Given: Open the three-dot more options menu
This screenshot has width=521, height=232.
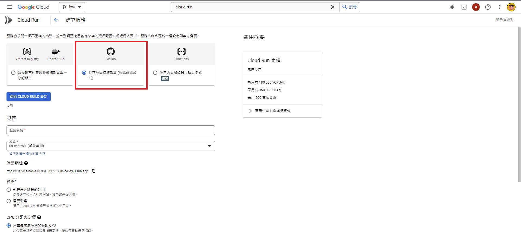Looking at the screenshot, I should pyautogui.click(x=500, y=7).
